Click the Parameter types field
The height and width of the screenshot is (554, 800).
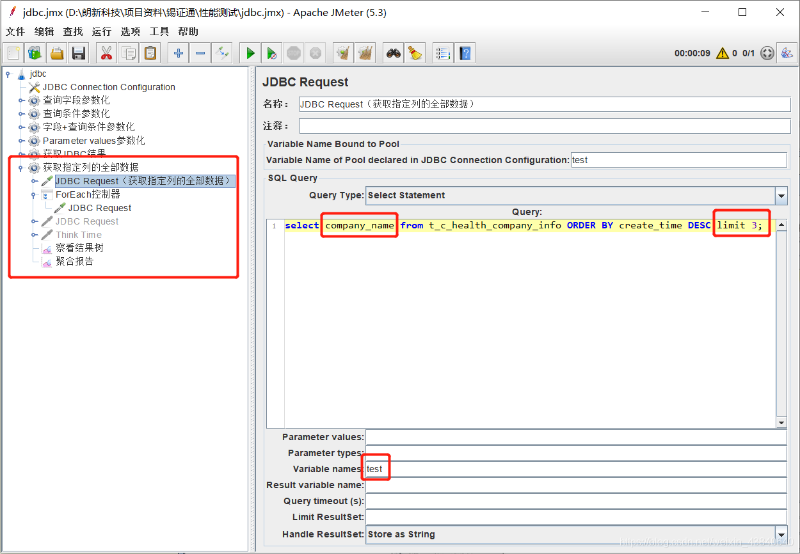pos(576,453)
